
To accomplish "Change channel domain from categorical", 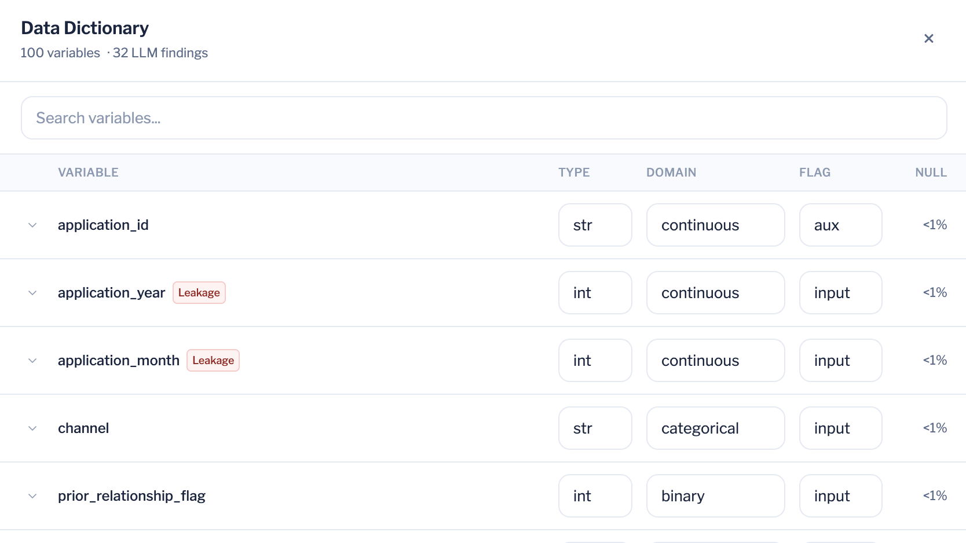I will [x=715, y=428].
